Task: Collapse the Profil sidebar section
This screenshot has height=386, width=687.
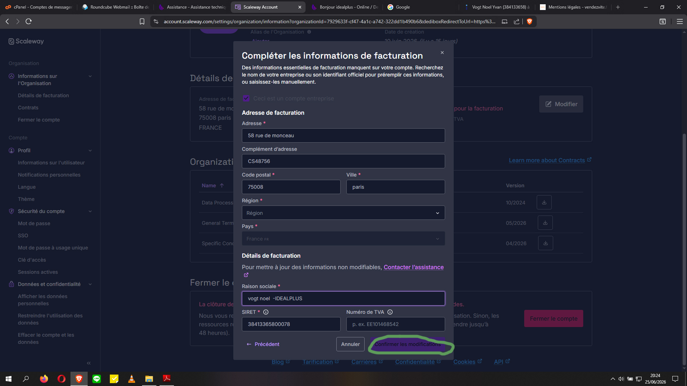Action: 90,150
